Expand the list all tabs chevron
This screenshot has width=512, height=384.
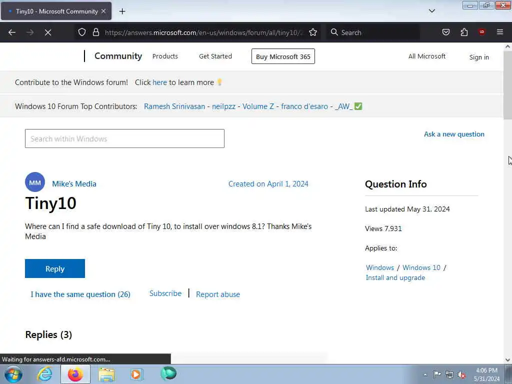click(x=432, y=11)
